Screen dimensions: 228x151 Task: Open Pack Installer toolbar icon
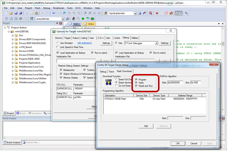(x=92, y=19)
